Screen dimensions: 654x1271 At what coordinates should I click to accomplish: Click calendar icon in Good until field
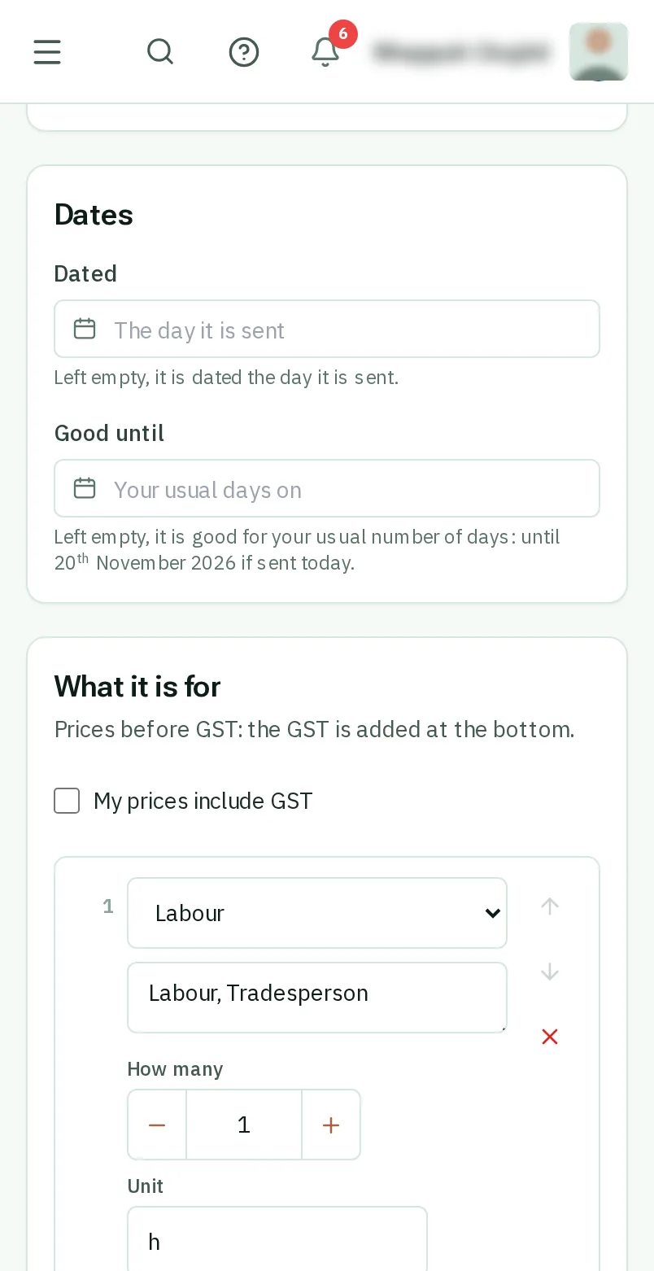[85, 488]
